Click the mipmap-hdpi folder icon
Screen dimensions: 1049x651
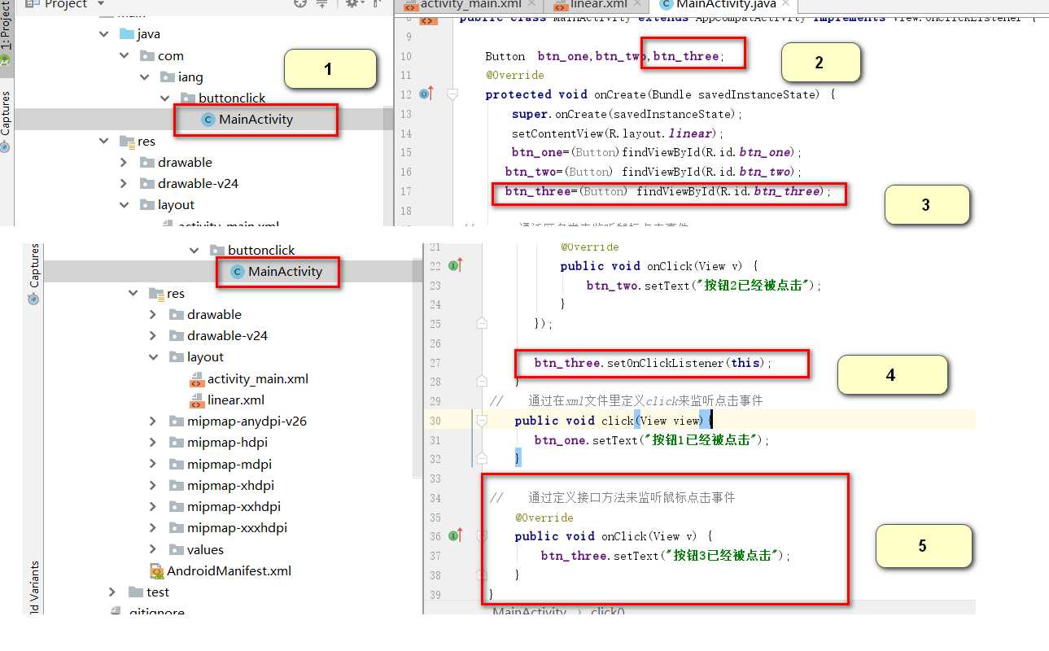pyautogui.click(x=176, y=443)
